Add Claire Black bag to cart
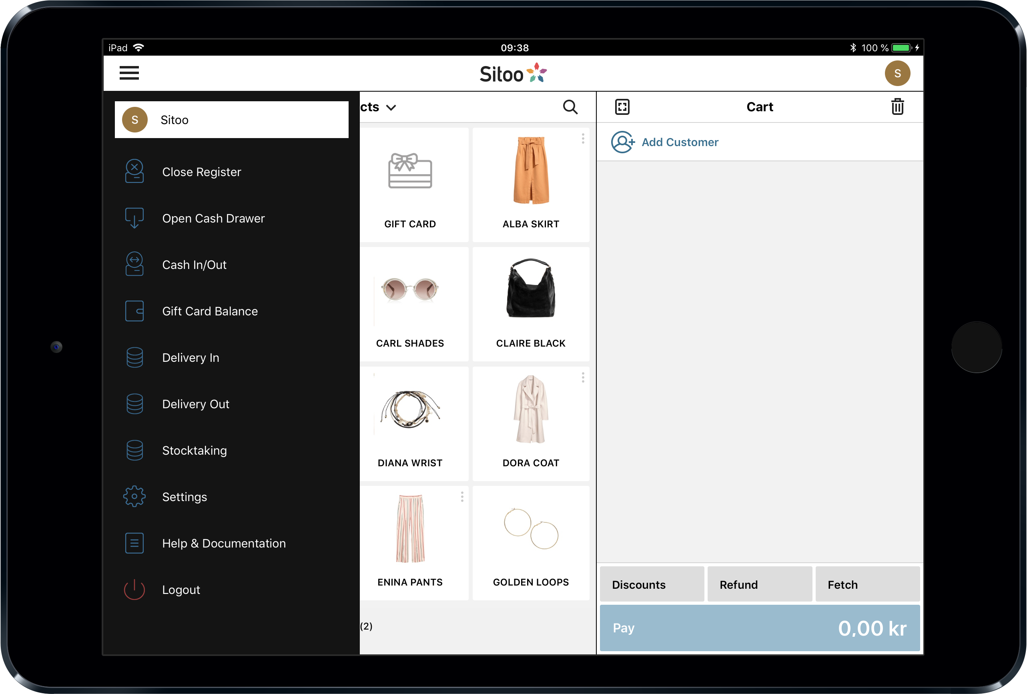 531,304
